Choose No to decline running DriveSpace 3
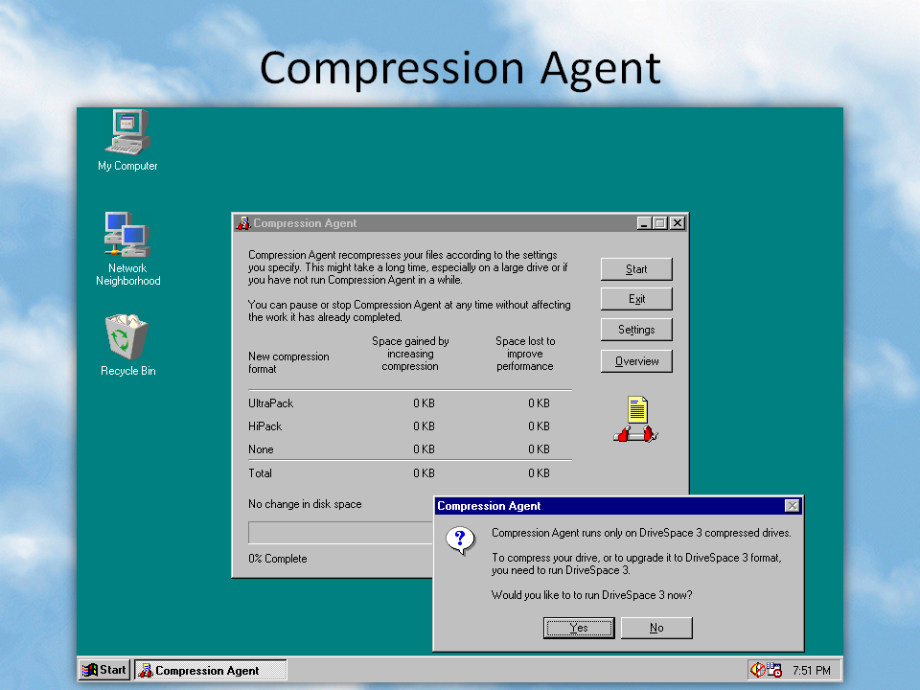The width and height of the screenshot is (920, 690). coord(656,628)
